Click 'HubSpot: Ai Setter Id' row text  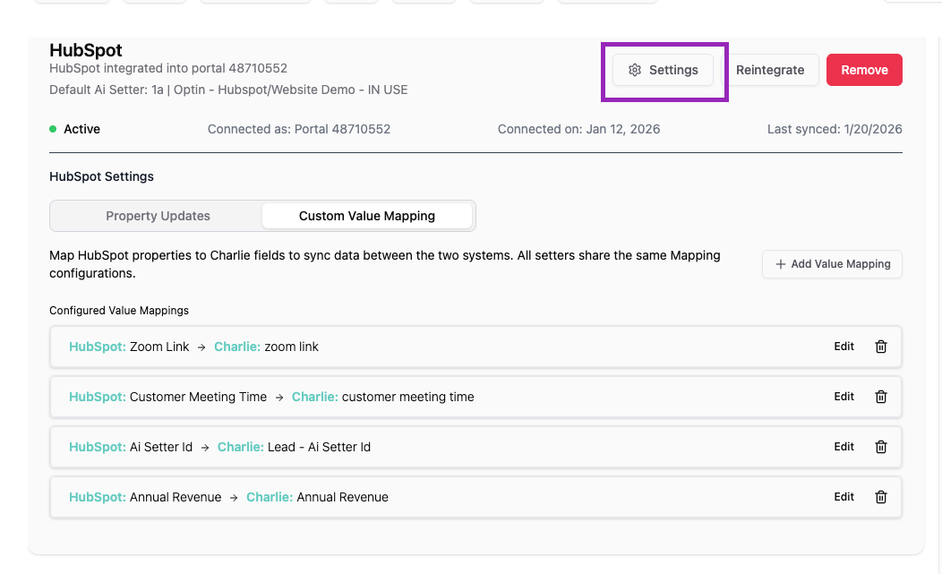click(x=131, y=447)
